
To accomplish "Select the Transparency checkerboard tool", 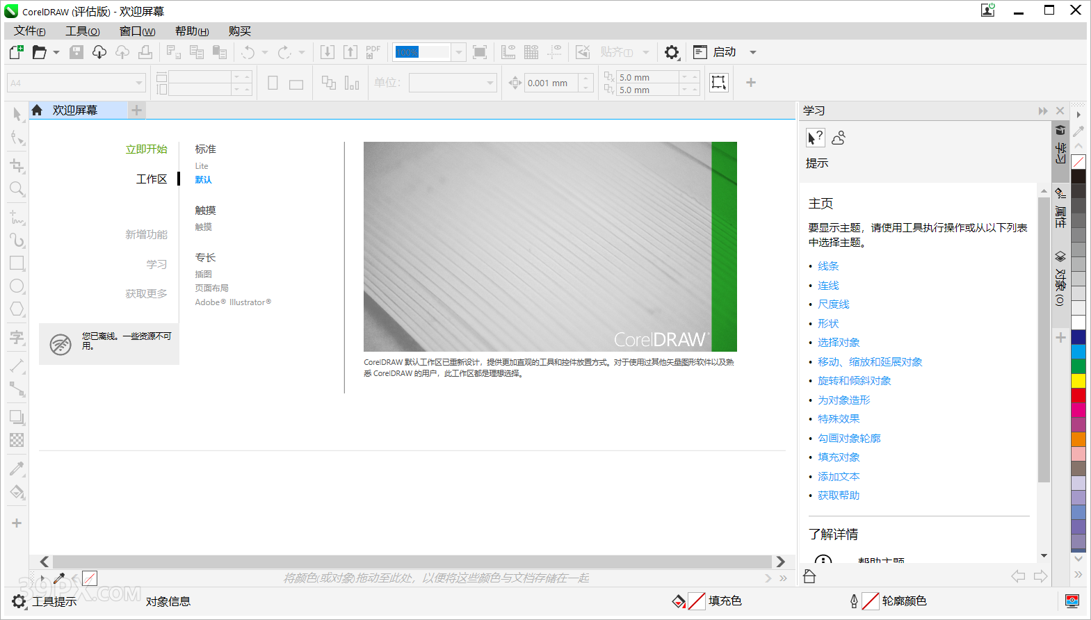I will [17, 440].
